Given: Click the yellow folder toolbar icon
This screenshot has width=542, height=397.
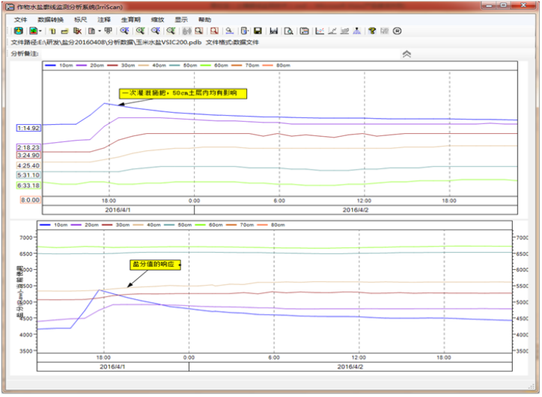Looking at the screenshot, I should tap(64, 31).
